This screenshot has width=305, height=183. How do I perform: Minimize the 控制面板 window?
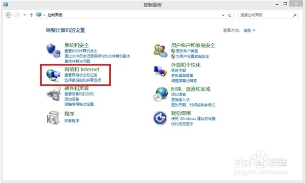pyautogui.click(x=277, y=4)
